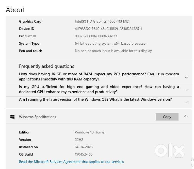Viewport: 194px width, 169px height.
Task: Collapse the Windows Specifications section
Action: click(x=186, y=116)
